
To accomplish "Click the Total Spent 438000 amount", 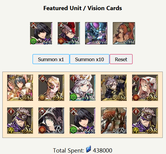I will (102, 150).
